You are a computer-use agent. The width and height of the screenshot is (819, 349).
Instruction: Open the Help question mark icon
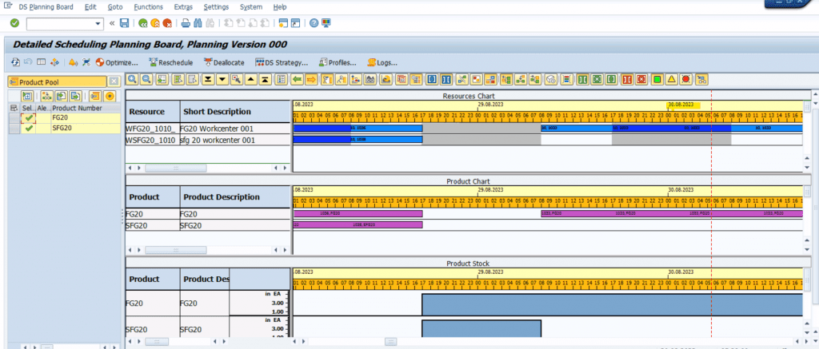314,23
